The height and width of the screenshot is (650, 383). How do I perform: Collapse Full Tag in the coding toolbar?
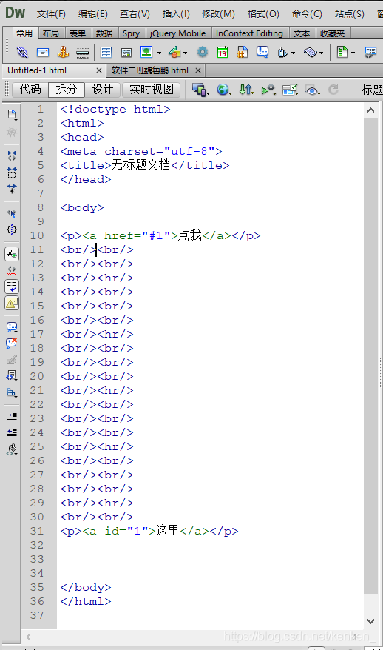(12, 156)
